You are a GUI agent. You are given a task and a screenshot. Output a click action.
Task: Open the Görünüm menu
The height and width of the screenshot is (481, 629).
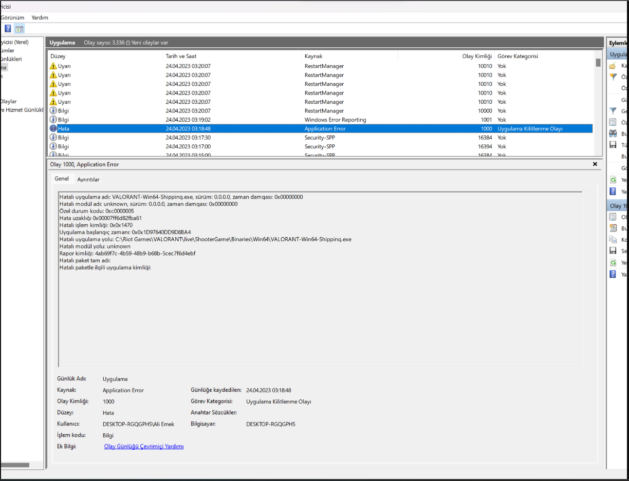point(12,17)
